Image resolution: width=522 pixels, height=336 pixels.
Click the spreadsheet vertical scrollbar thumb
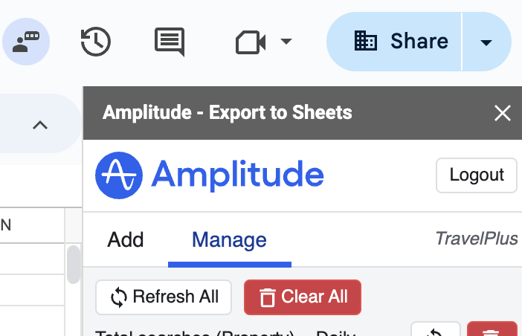(x=73, y=263)
